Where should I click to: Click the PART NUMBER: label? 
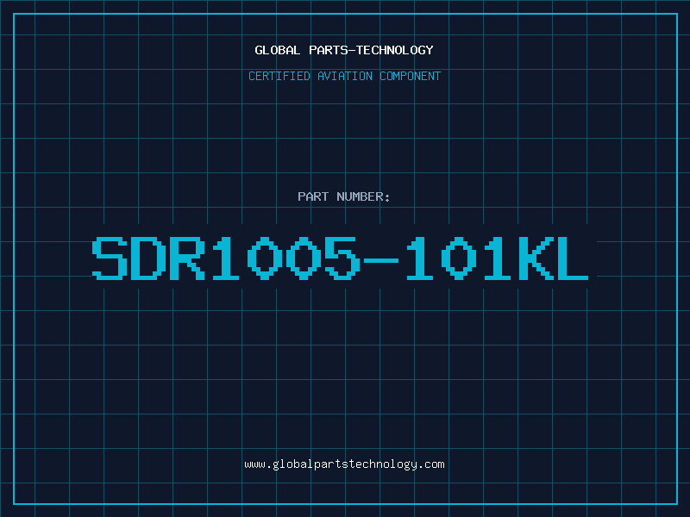pyautogui.click(x=344, y=196)
